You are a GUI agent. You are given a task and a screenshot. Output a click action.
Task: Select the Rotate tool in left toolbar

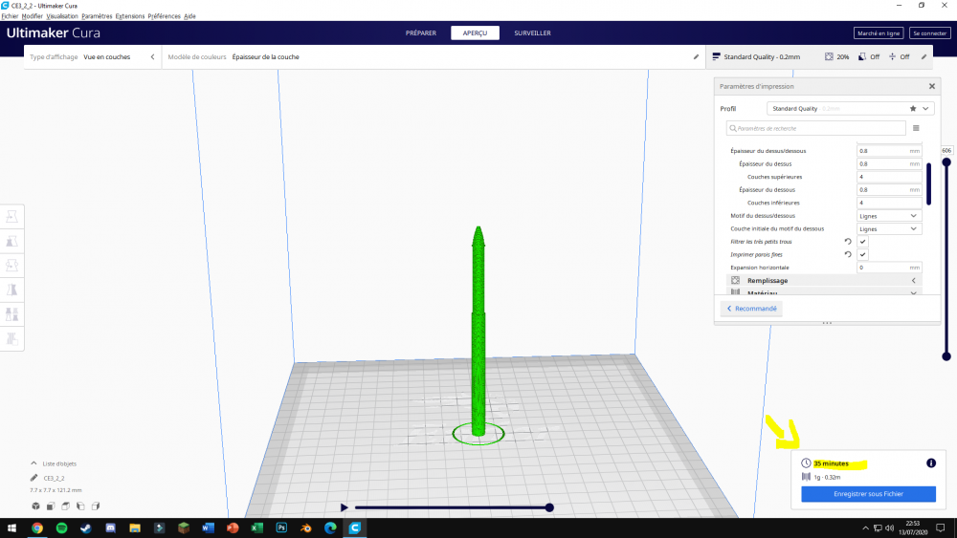click(11, 265)
